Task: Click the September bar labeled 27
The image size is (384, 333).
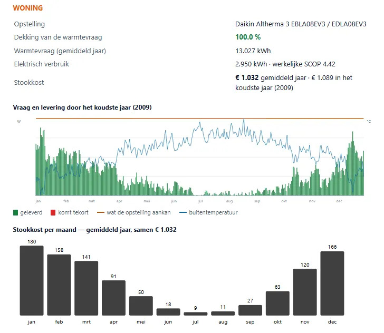Action: tap(250, 310)
